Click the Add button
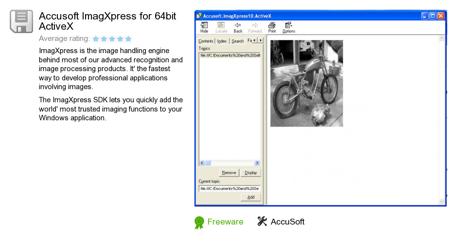Image resolution: width=457 pixels, height=244 pixels. pyautogui.click(x=251, y=197)
